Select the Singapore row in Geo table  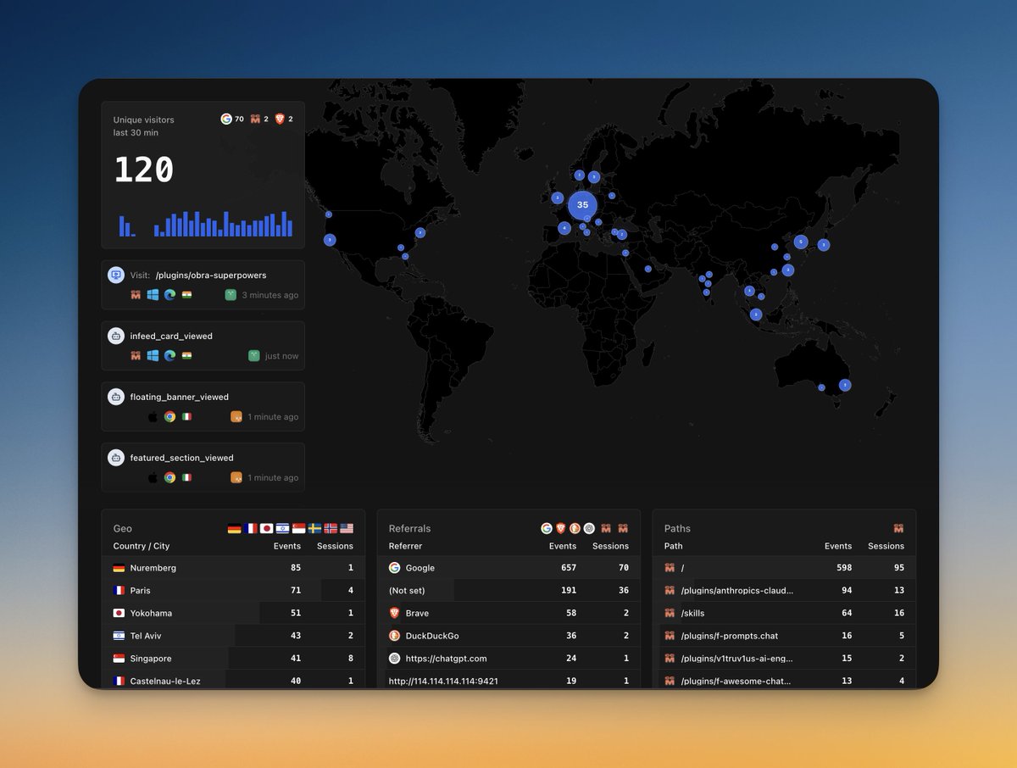233,658
